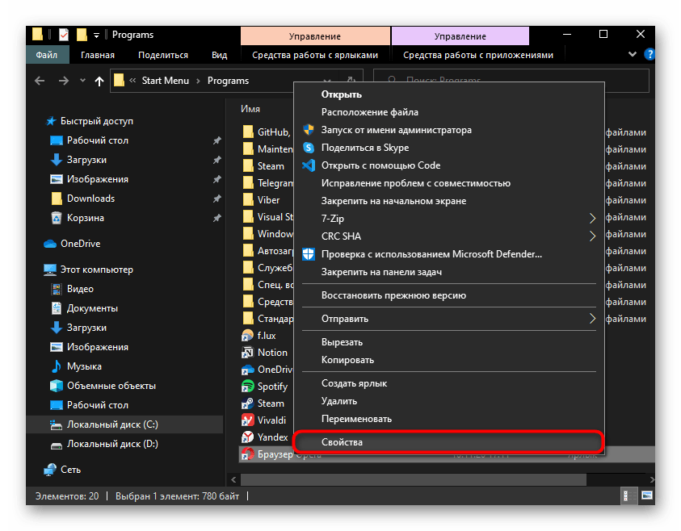Choose Свойства in the context menu
Viewport: 681px width, 531px height.
click(449, 442)
